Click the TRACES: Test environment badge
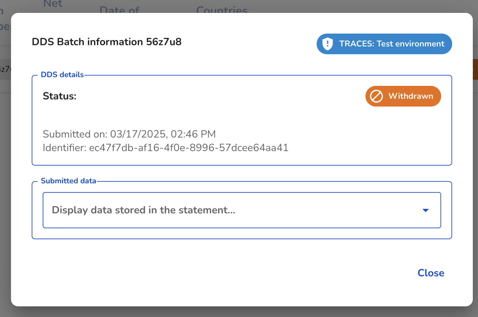This screenshot has width=478, height=317. tap(384, 44)
